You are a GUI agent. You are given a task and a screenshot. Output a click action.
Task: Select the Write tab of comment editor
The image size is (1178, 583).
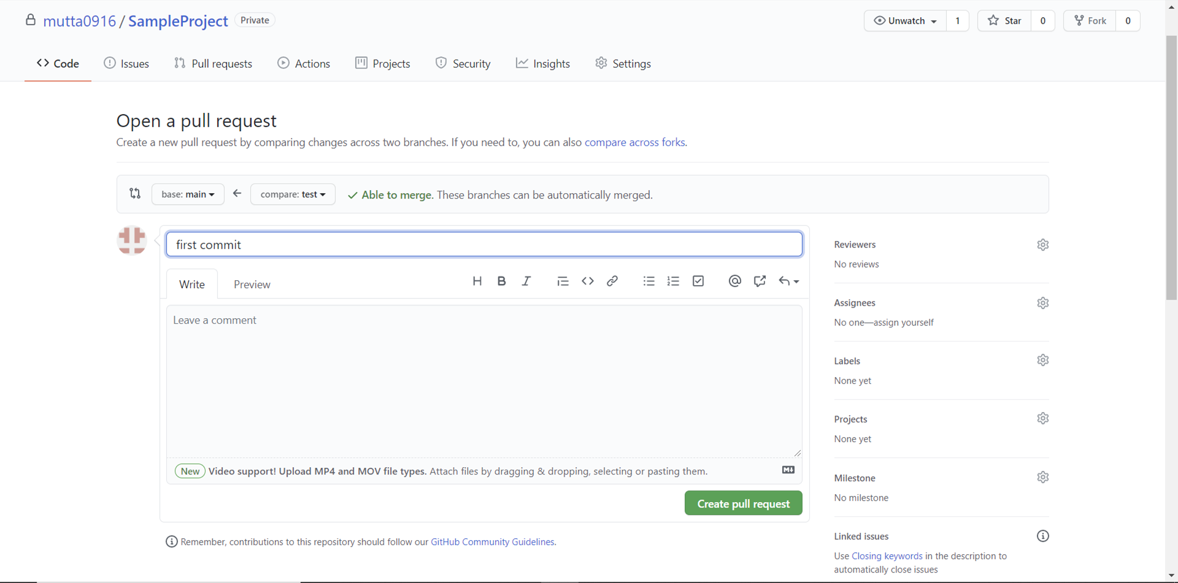click(x=192, y=284)
